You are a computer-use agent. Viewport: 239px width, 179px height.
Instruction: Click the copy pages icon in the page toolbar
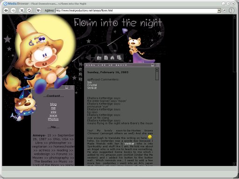119,58
